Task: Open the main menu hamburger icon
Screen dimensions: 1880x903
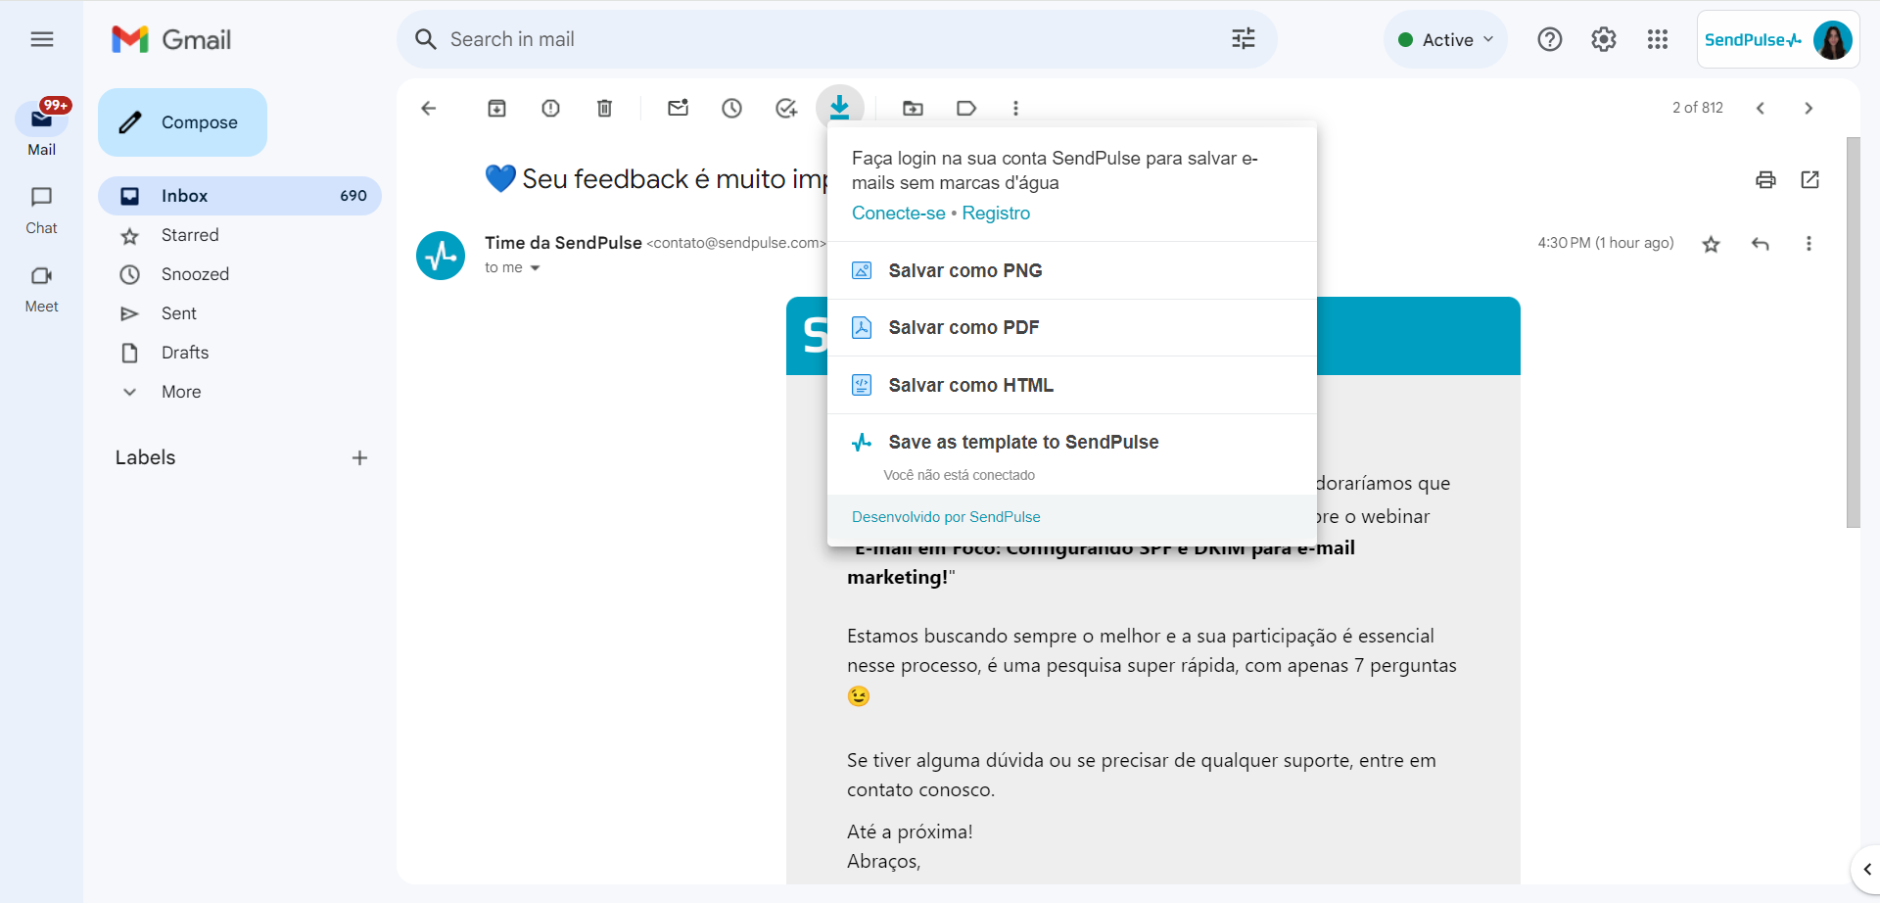Action: click(x=41, y=39)
